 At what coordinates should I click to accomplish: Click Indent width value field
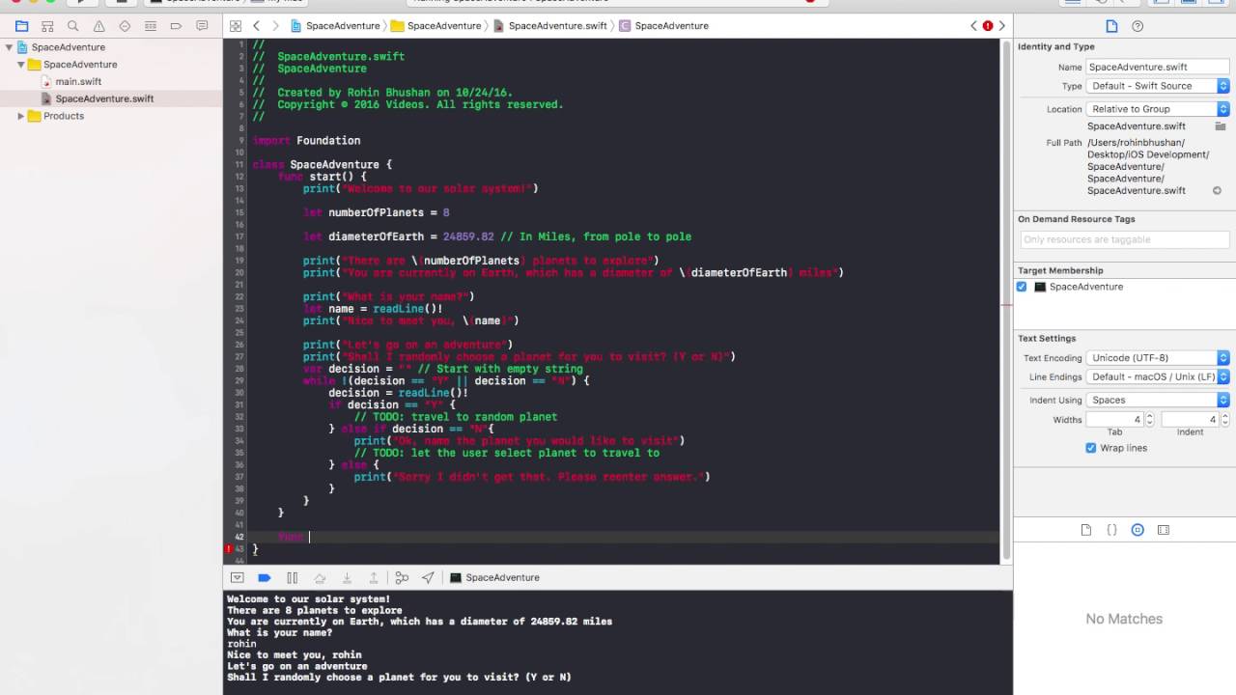[1191, 420]
